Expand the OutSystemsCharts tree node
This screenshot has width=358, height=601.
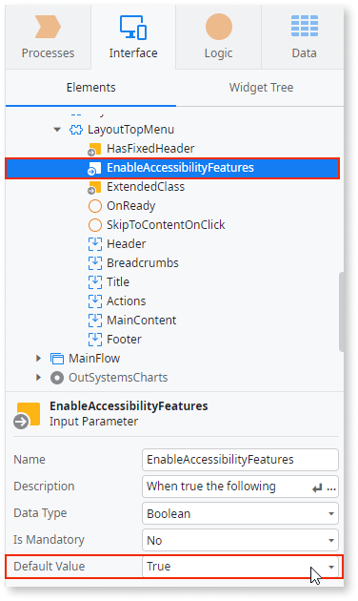click(38, 378)
